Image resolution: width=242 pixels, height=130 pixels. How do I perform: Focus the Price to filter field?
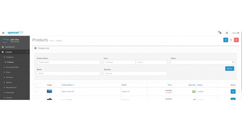[x=151, y=62]
